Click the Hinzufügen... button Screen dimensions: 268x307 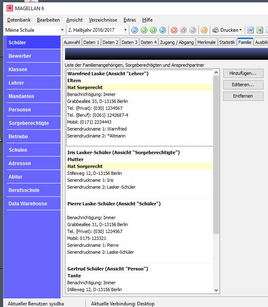coord(243,74)
